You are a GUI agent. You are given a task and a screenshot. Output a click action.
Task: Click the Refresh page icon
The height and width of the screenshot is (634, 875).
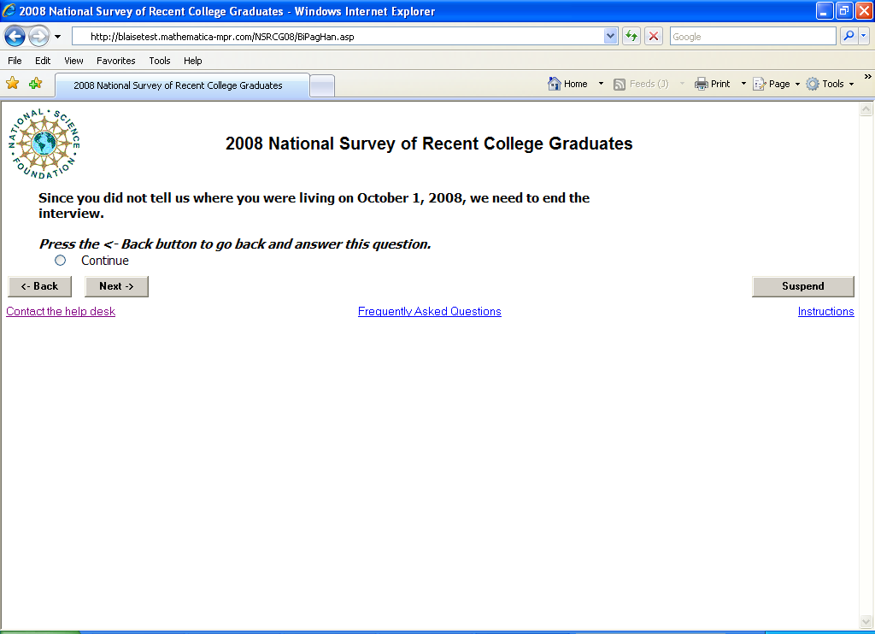coord(631,36)
